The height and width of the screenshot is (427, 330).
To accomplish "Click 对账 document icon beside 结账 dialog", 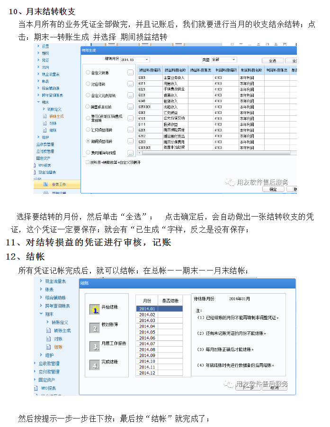I will tap(49, 339).
